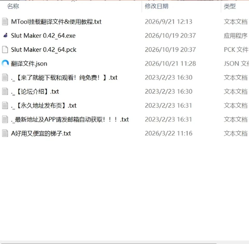This screenshot has height=244, width=249.
Task: Click the blank icon of the .pck file
Action: [5, 49]
